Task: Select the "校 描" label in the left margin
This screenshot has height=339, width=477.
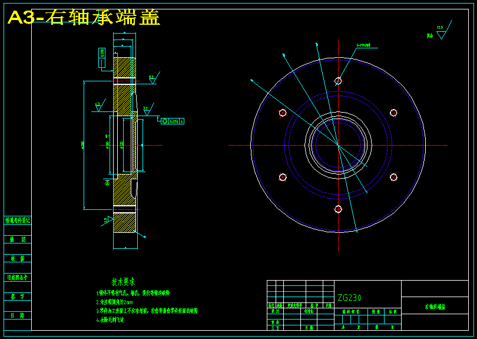Action: tap(18, 259)
